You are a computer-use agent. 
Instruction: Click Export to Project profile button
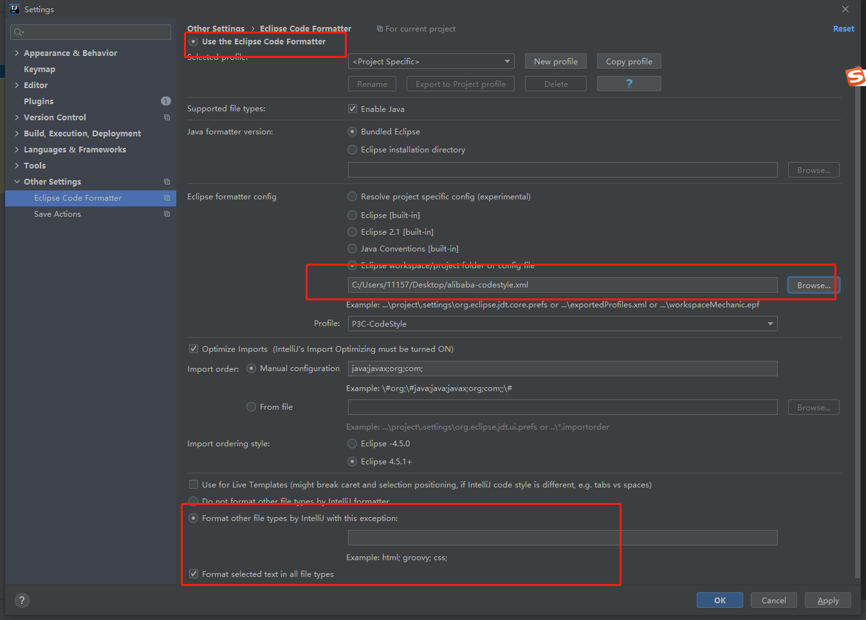[461, 84]
